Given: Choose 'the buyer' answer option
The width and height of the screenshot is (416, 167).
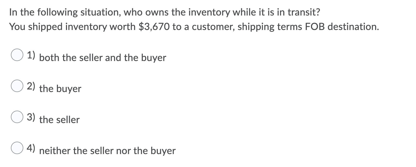Looking at the screenshot, I should coord(60,89).
